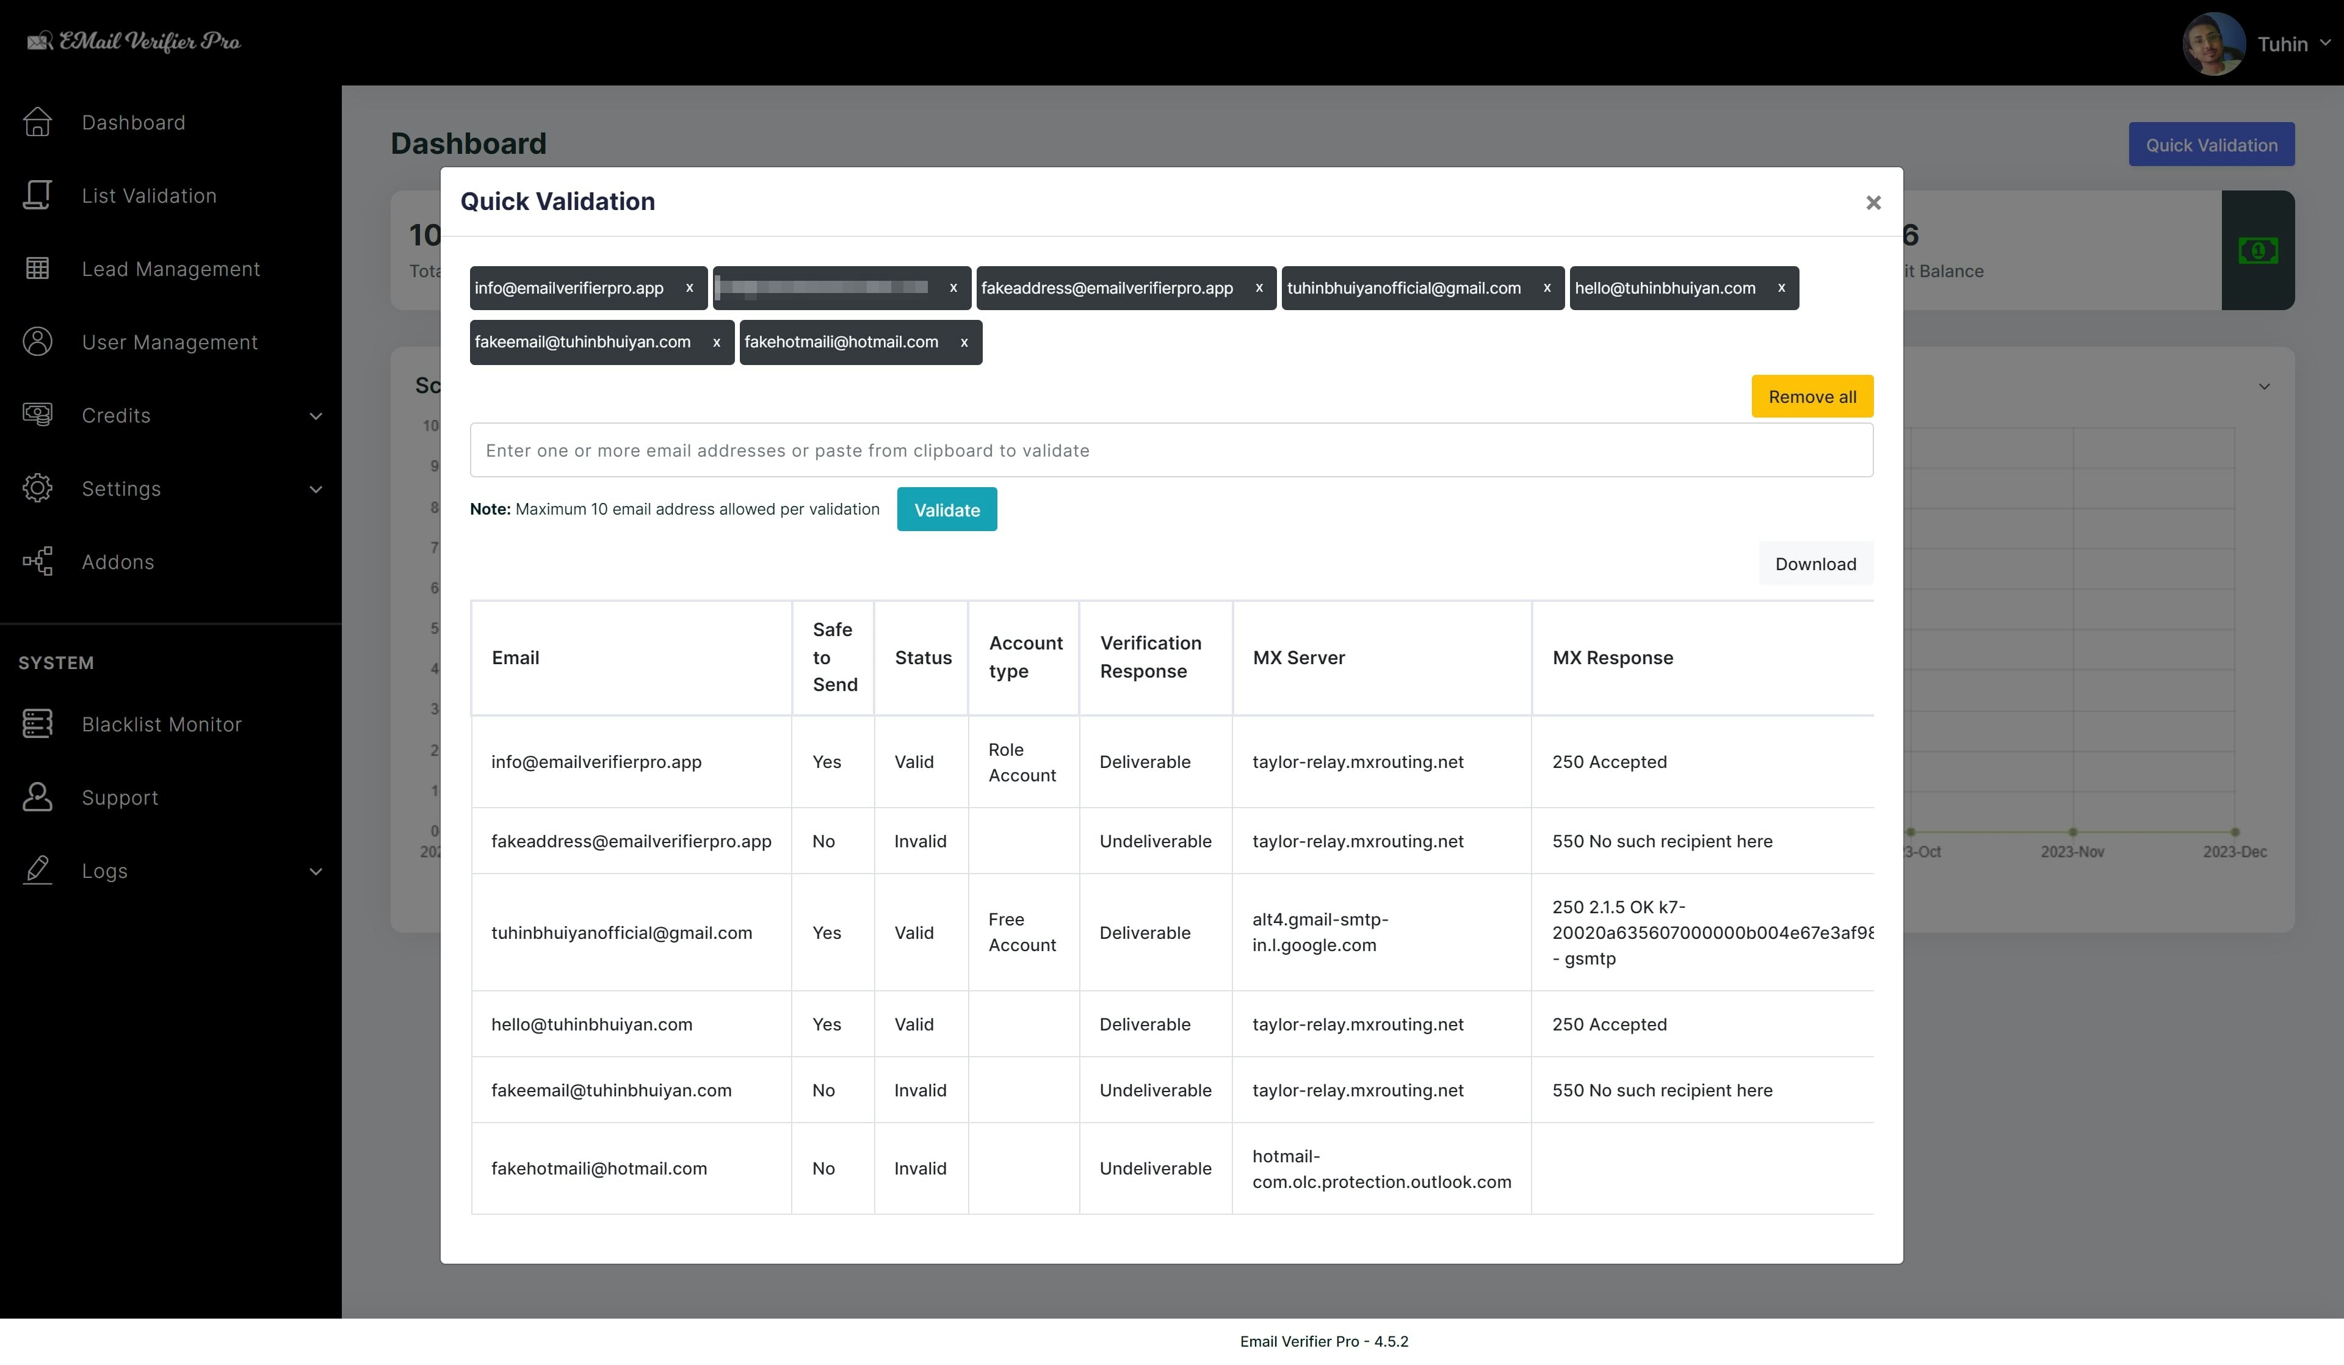The height and width of the screenshot is (1365, 2344).
Task: Click the Dashboard home icon in sidebar
Action: (37, 122)
